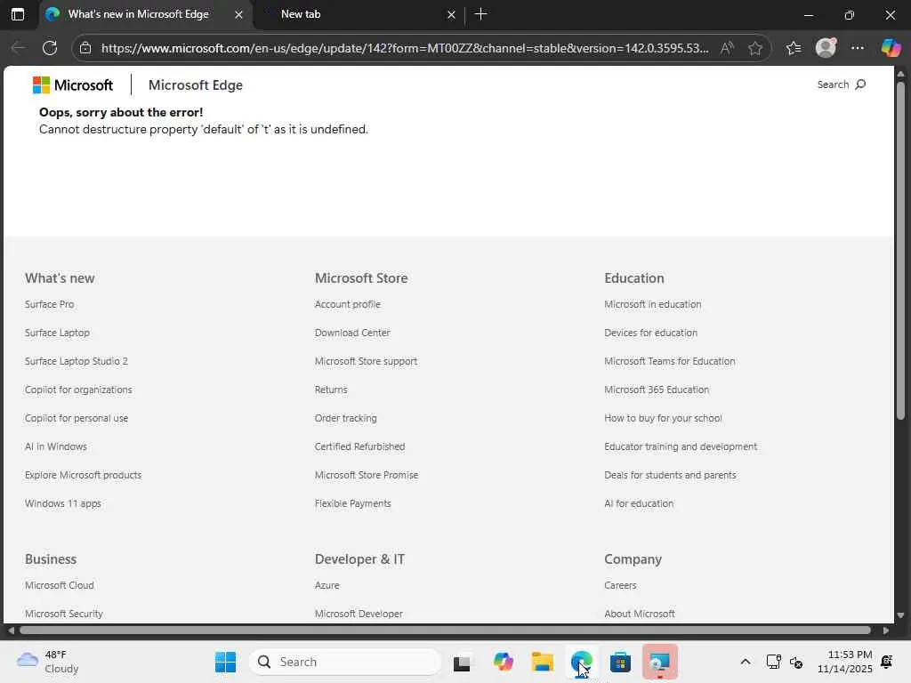Open Copilot for personal use link
911x683 pixels.
point(77,418)
